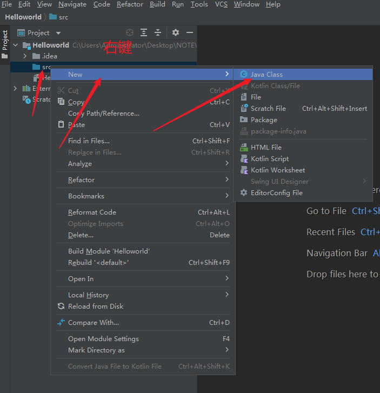Screen dimensions: 380x393
Task: Click the Package folder icon
Action: tap(244, 119)
